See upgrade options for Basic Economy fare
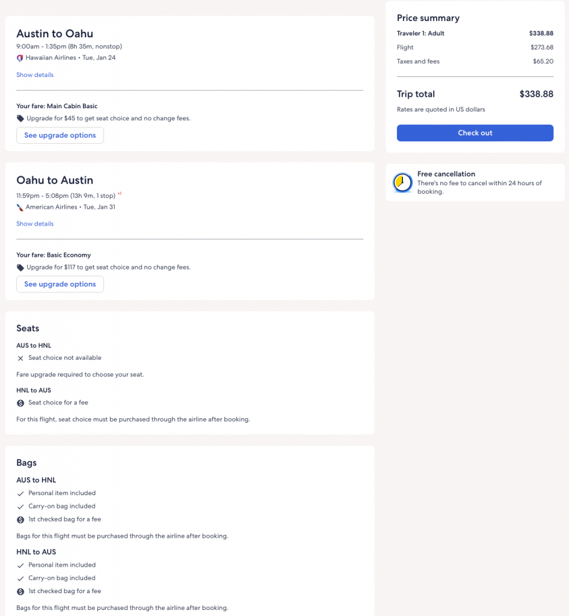The image size is (569, 616). click(60, 284)
